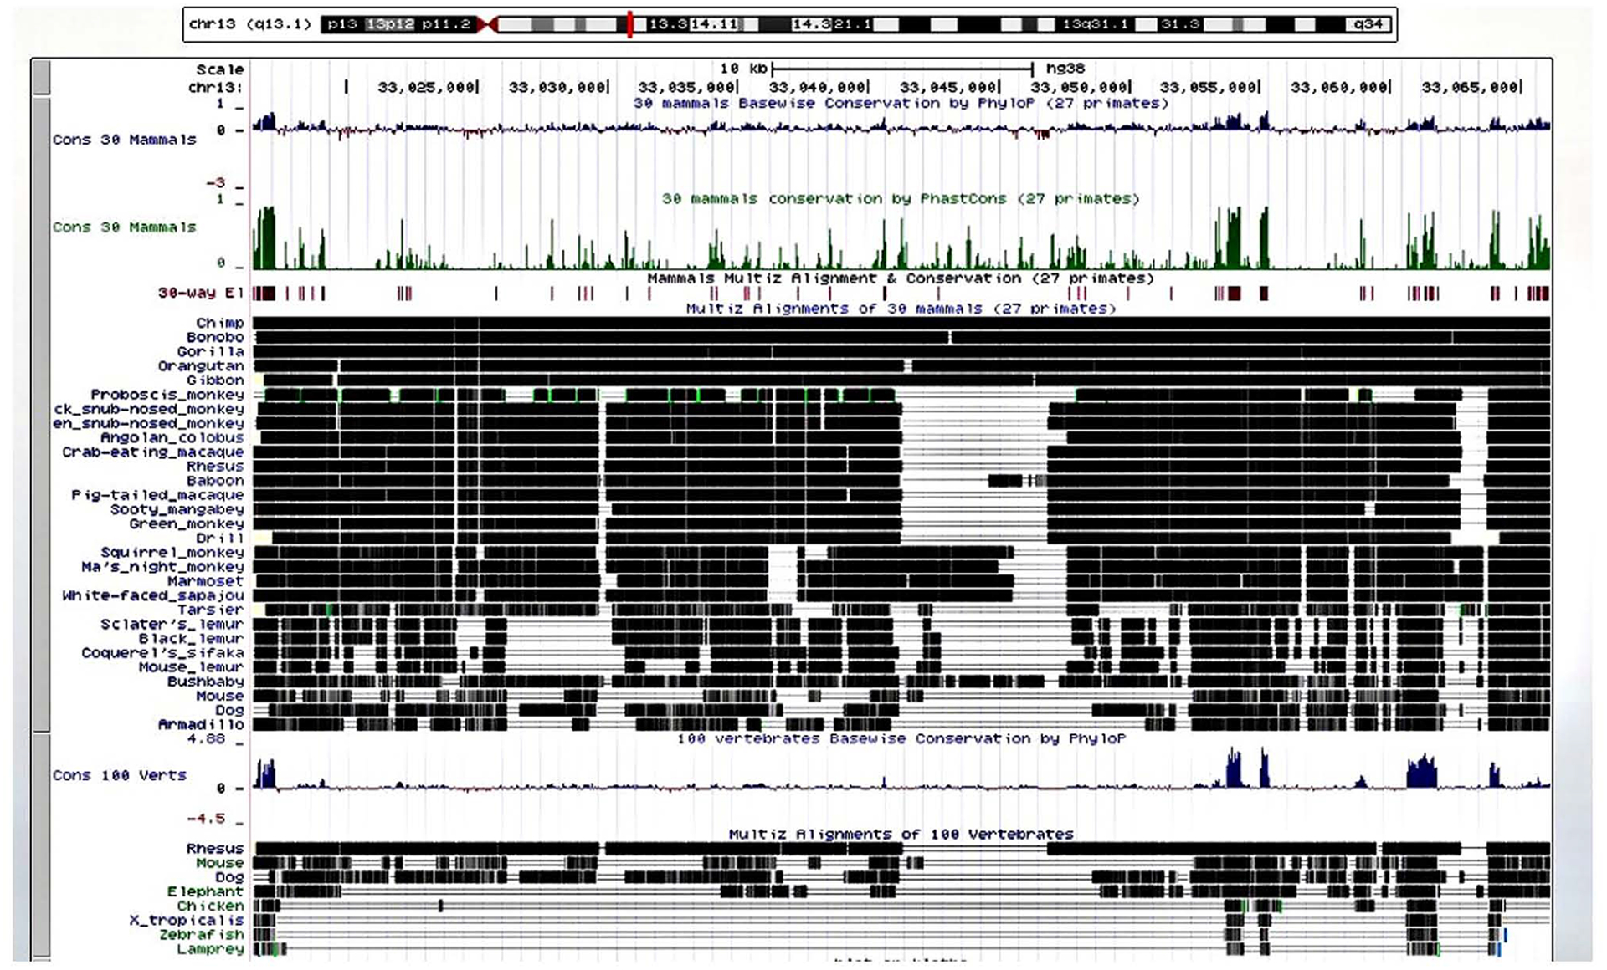Select the 13q31.1 band in the ideogram
1607x970 pixels.
click(x=1095, y=24)
